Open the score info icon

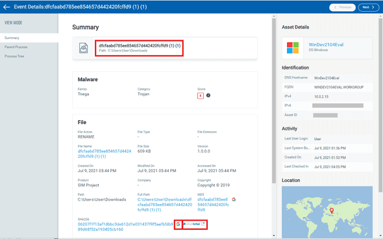[x=208, y=95]
